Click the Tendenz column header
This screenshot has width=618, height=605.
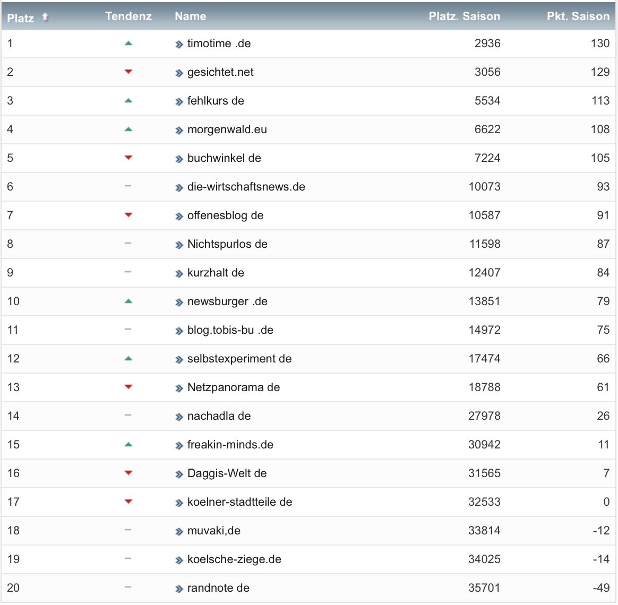point(128,16)
